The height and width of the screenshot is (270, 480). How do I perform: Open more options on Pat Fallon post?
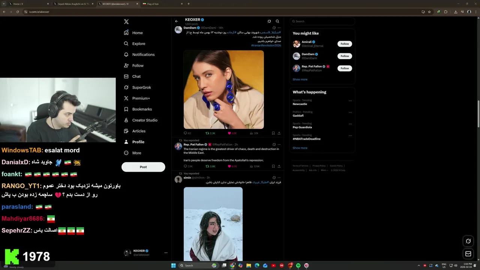[279, 144]
